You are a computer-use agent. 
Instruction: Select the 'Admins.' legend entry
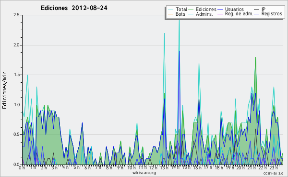204,14
